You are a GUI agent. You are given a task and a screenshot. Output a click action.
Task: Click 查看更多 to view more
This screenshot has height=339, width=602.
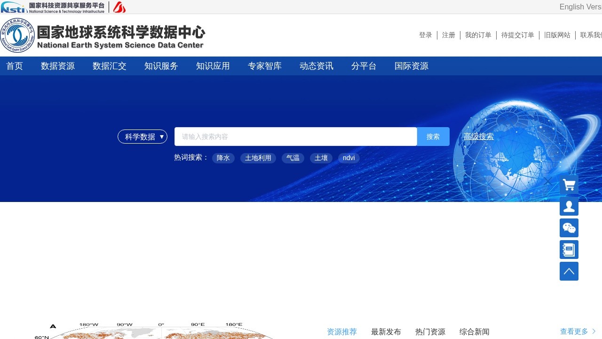pos(578,331)
